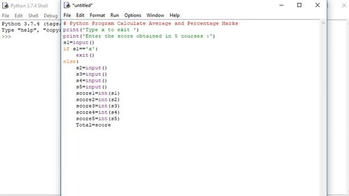349x196 pixels.
Task: Open the Options menu
Action: click(133, 15)
